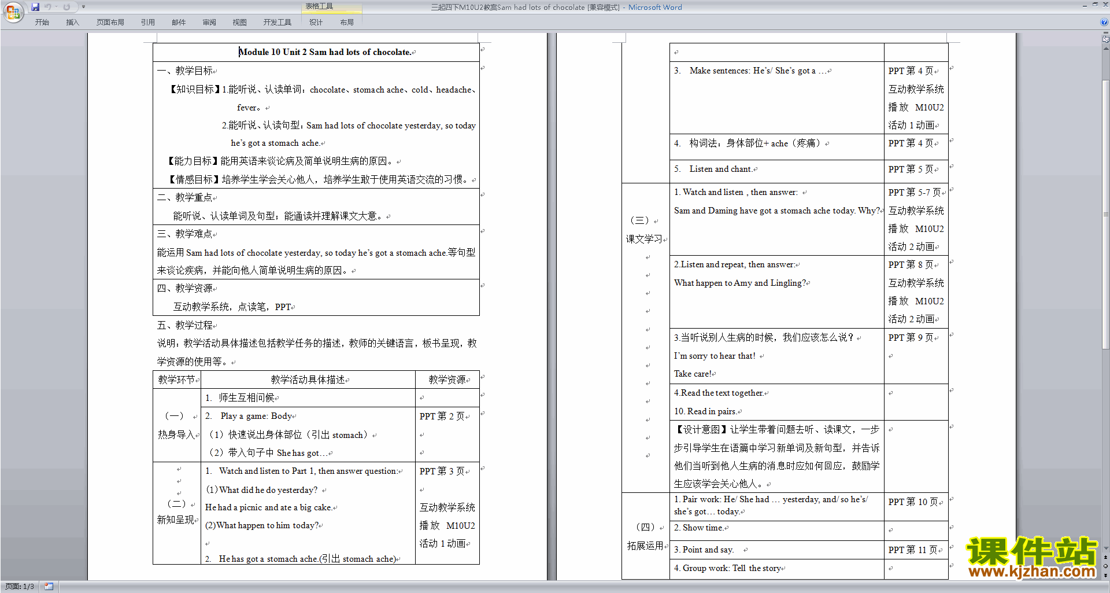The height and width of the screenshot is (593, 1110).
Task: Toggle the ruler view button
Action: coord(1106,39)
